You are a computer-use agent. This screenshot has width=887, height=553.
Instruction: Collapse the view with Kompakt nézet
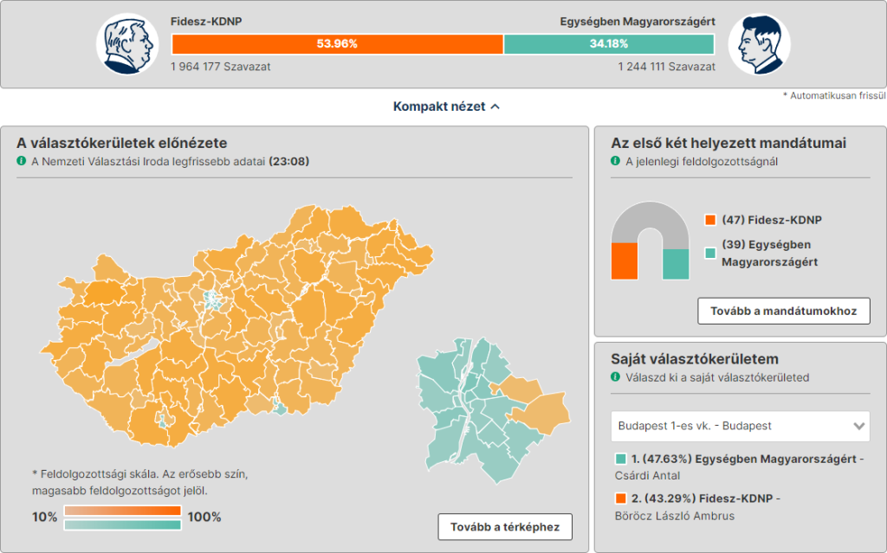coord(446,106)
